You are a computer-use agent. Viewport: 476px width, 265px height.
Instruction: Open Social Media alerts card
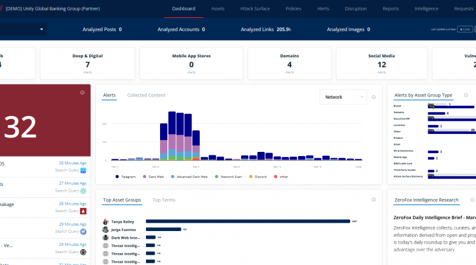click(381, 64)
